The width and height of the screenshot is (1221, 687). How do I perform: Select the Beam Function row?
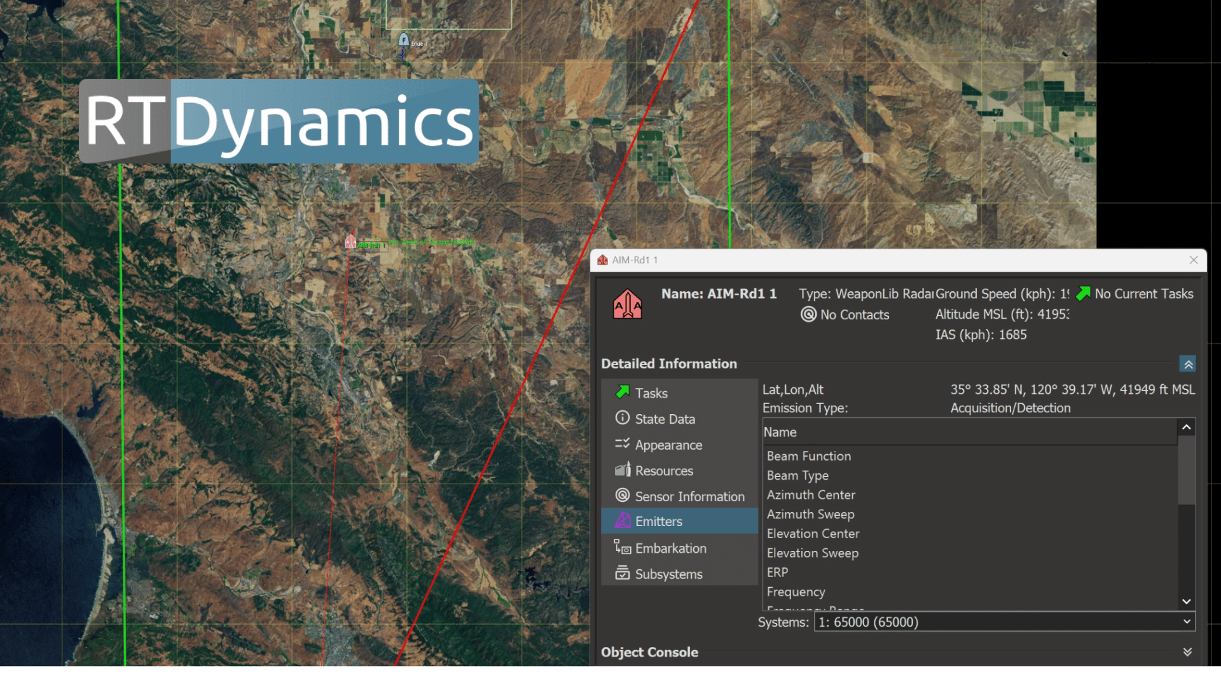[x=970, y=456]
